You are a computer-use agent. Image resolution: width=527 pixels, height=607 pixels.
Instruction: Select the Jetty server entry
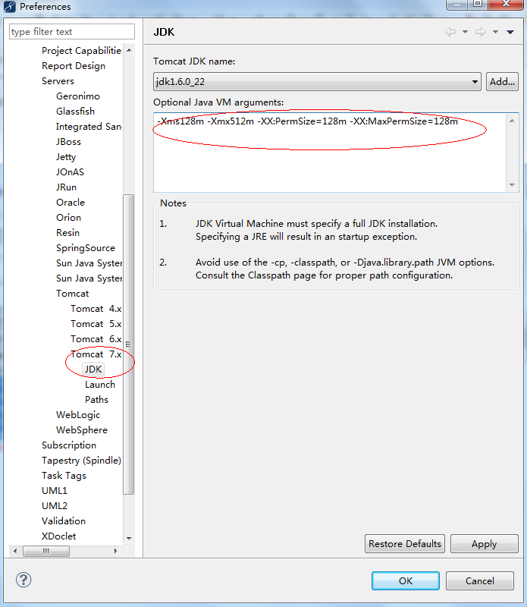66,157
